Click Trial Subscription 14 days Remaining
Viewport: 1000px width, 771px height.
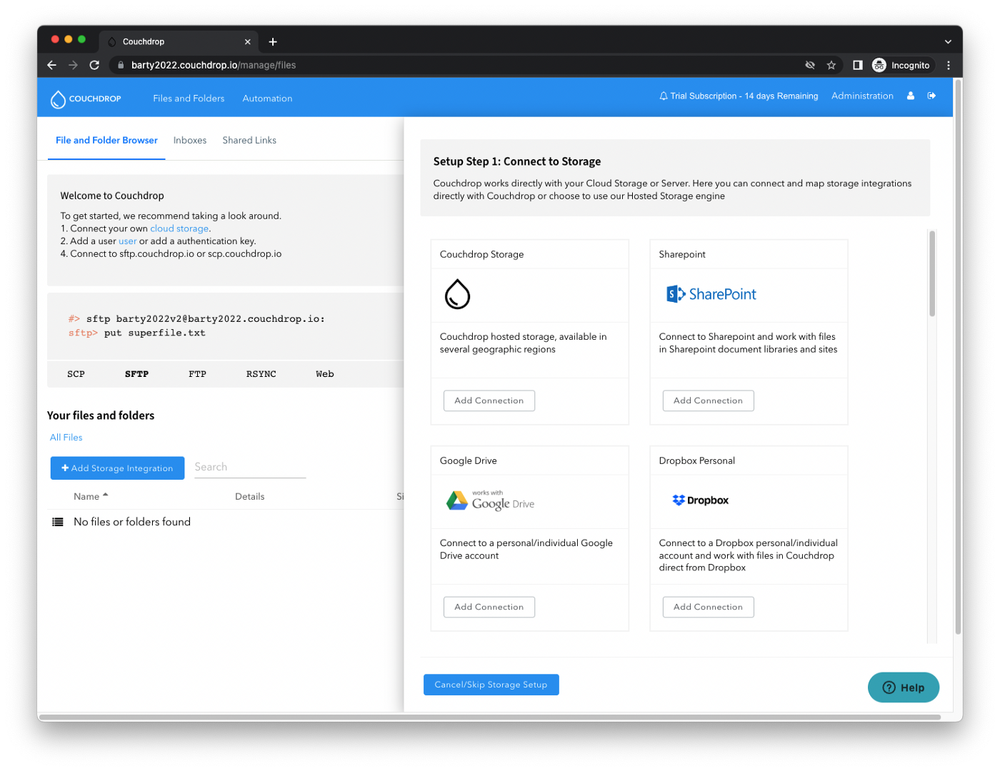(x=744, y=96)
